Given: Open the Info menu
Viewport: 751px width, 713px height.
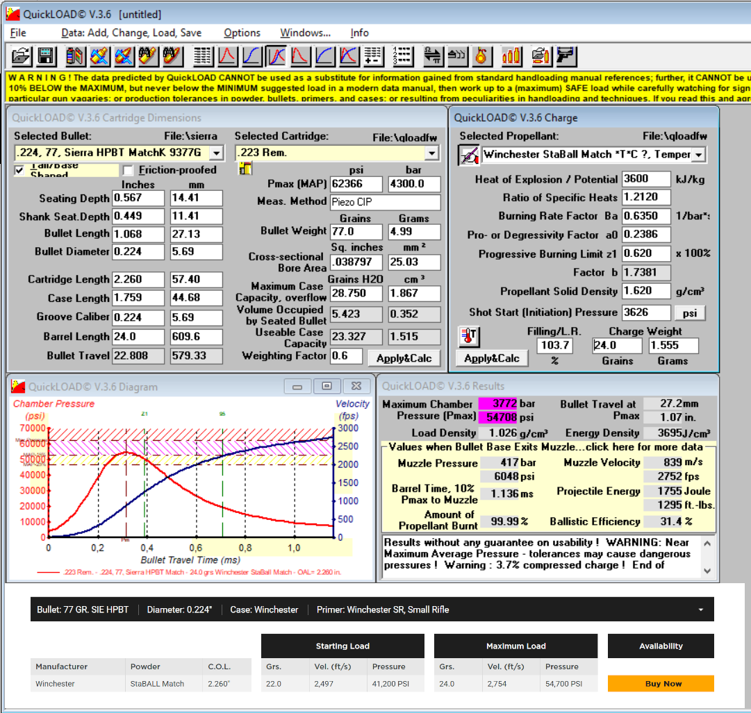Looking at the screenshot, I should pyautogui.click(x=359, y=33).
